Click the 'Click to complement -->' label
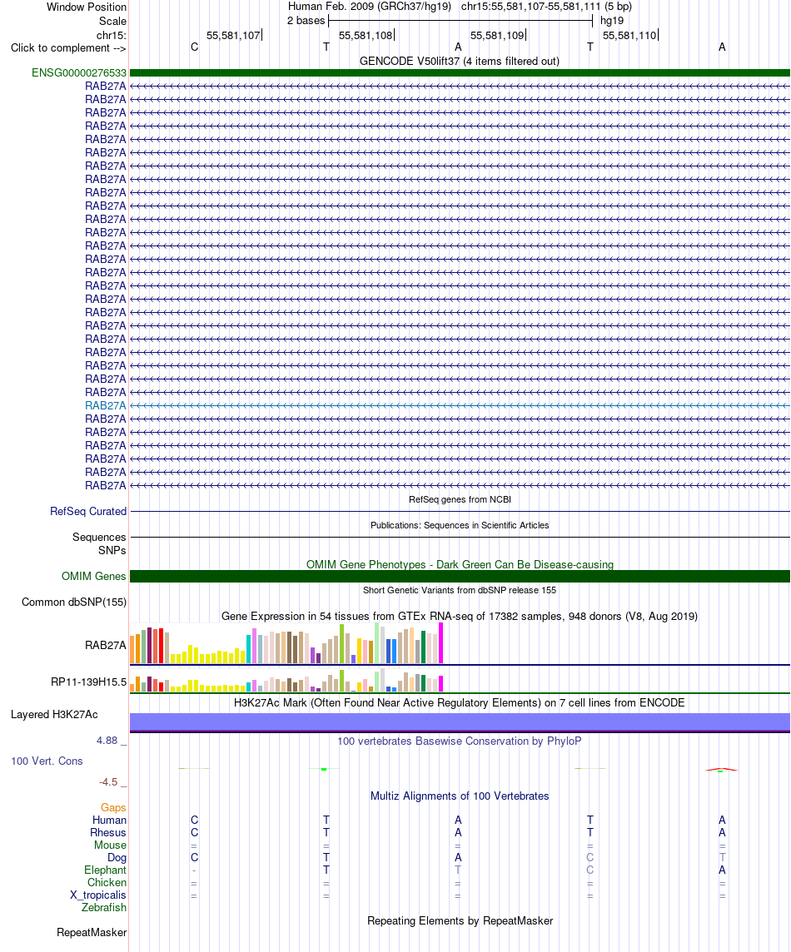 (68, 48)
